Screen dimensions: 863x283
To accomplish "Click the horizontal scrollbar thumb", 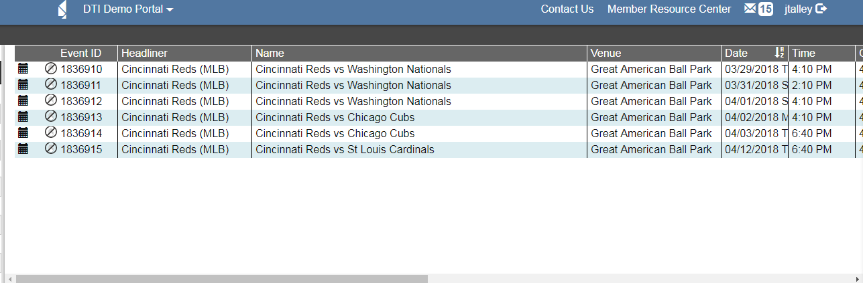I will (x=221, y=278).
